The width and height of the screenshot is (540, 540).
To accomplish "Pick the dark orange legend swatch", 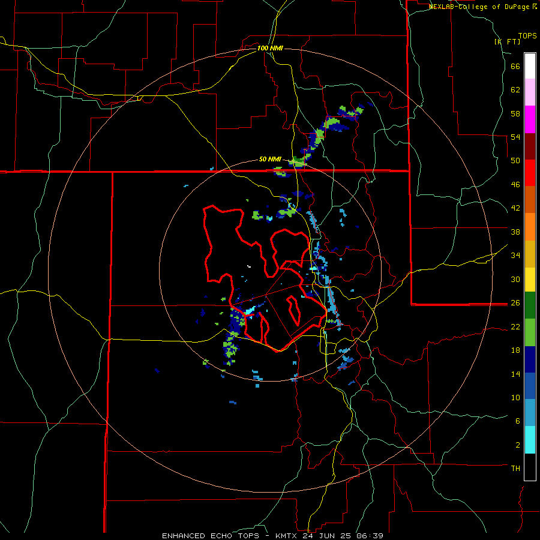I will (x=530, y=199).
